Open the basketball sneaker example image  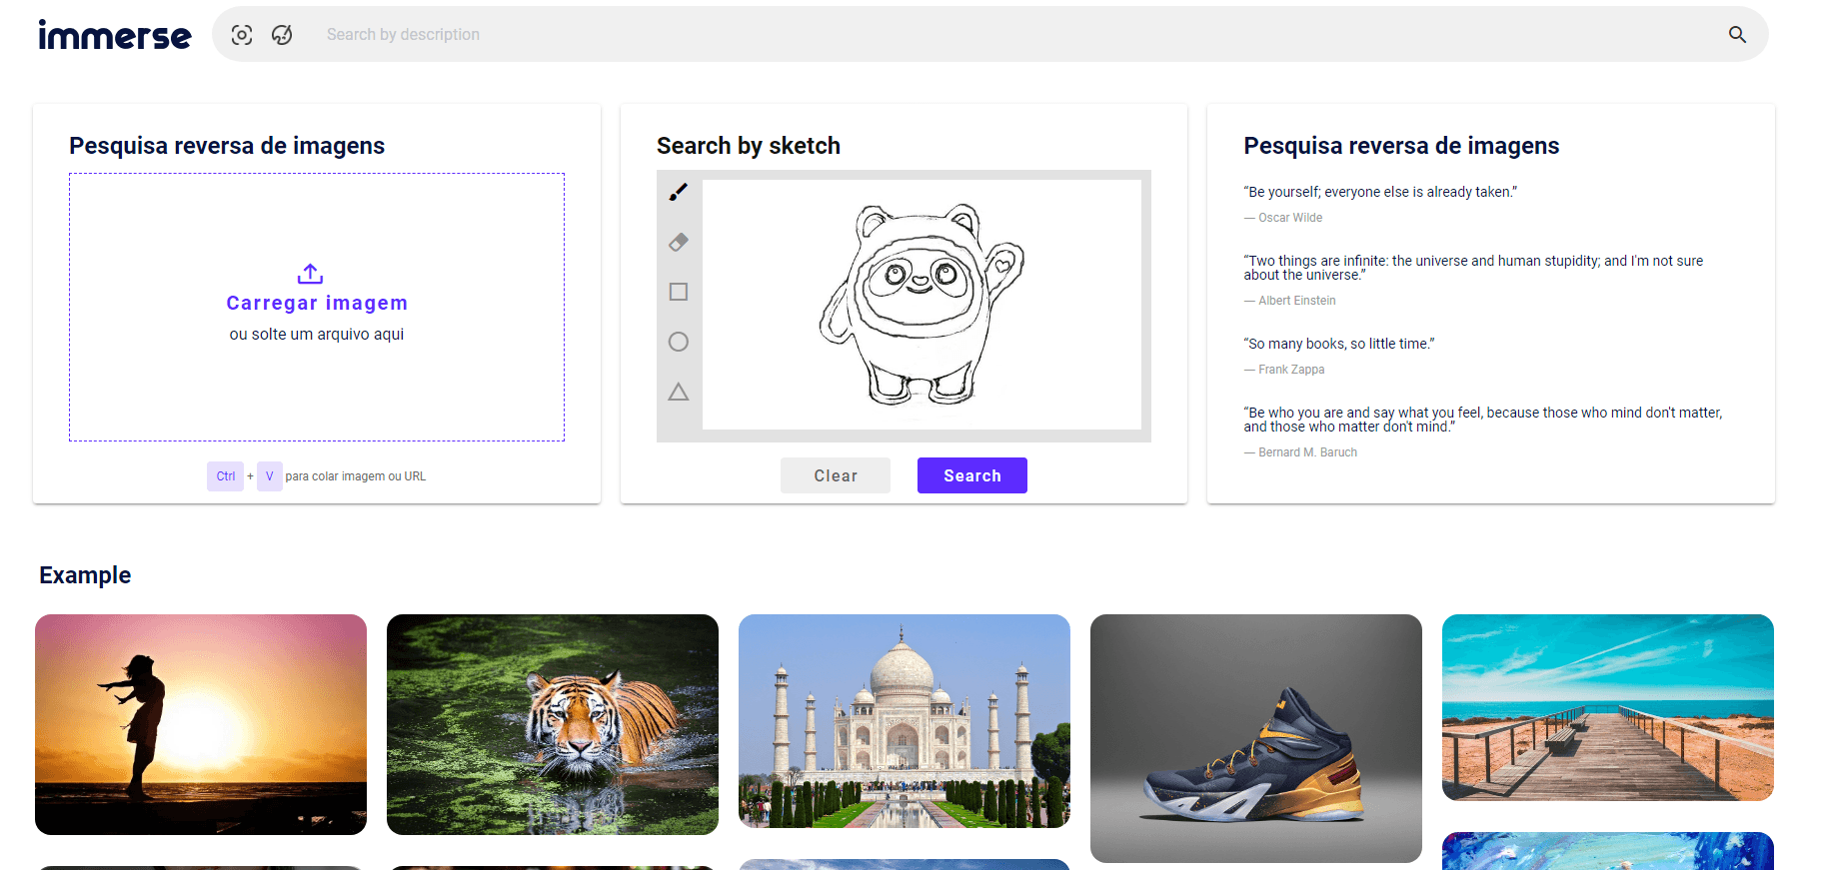1256,738
